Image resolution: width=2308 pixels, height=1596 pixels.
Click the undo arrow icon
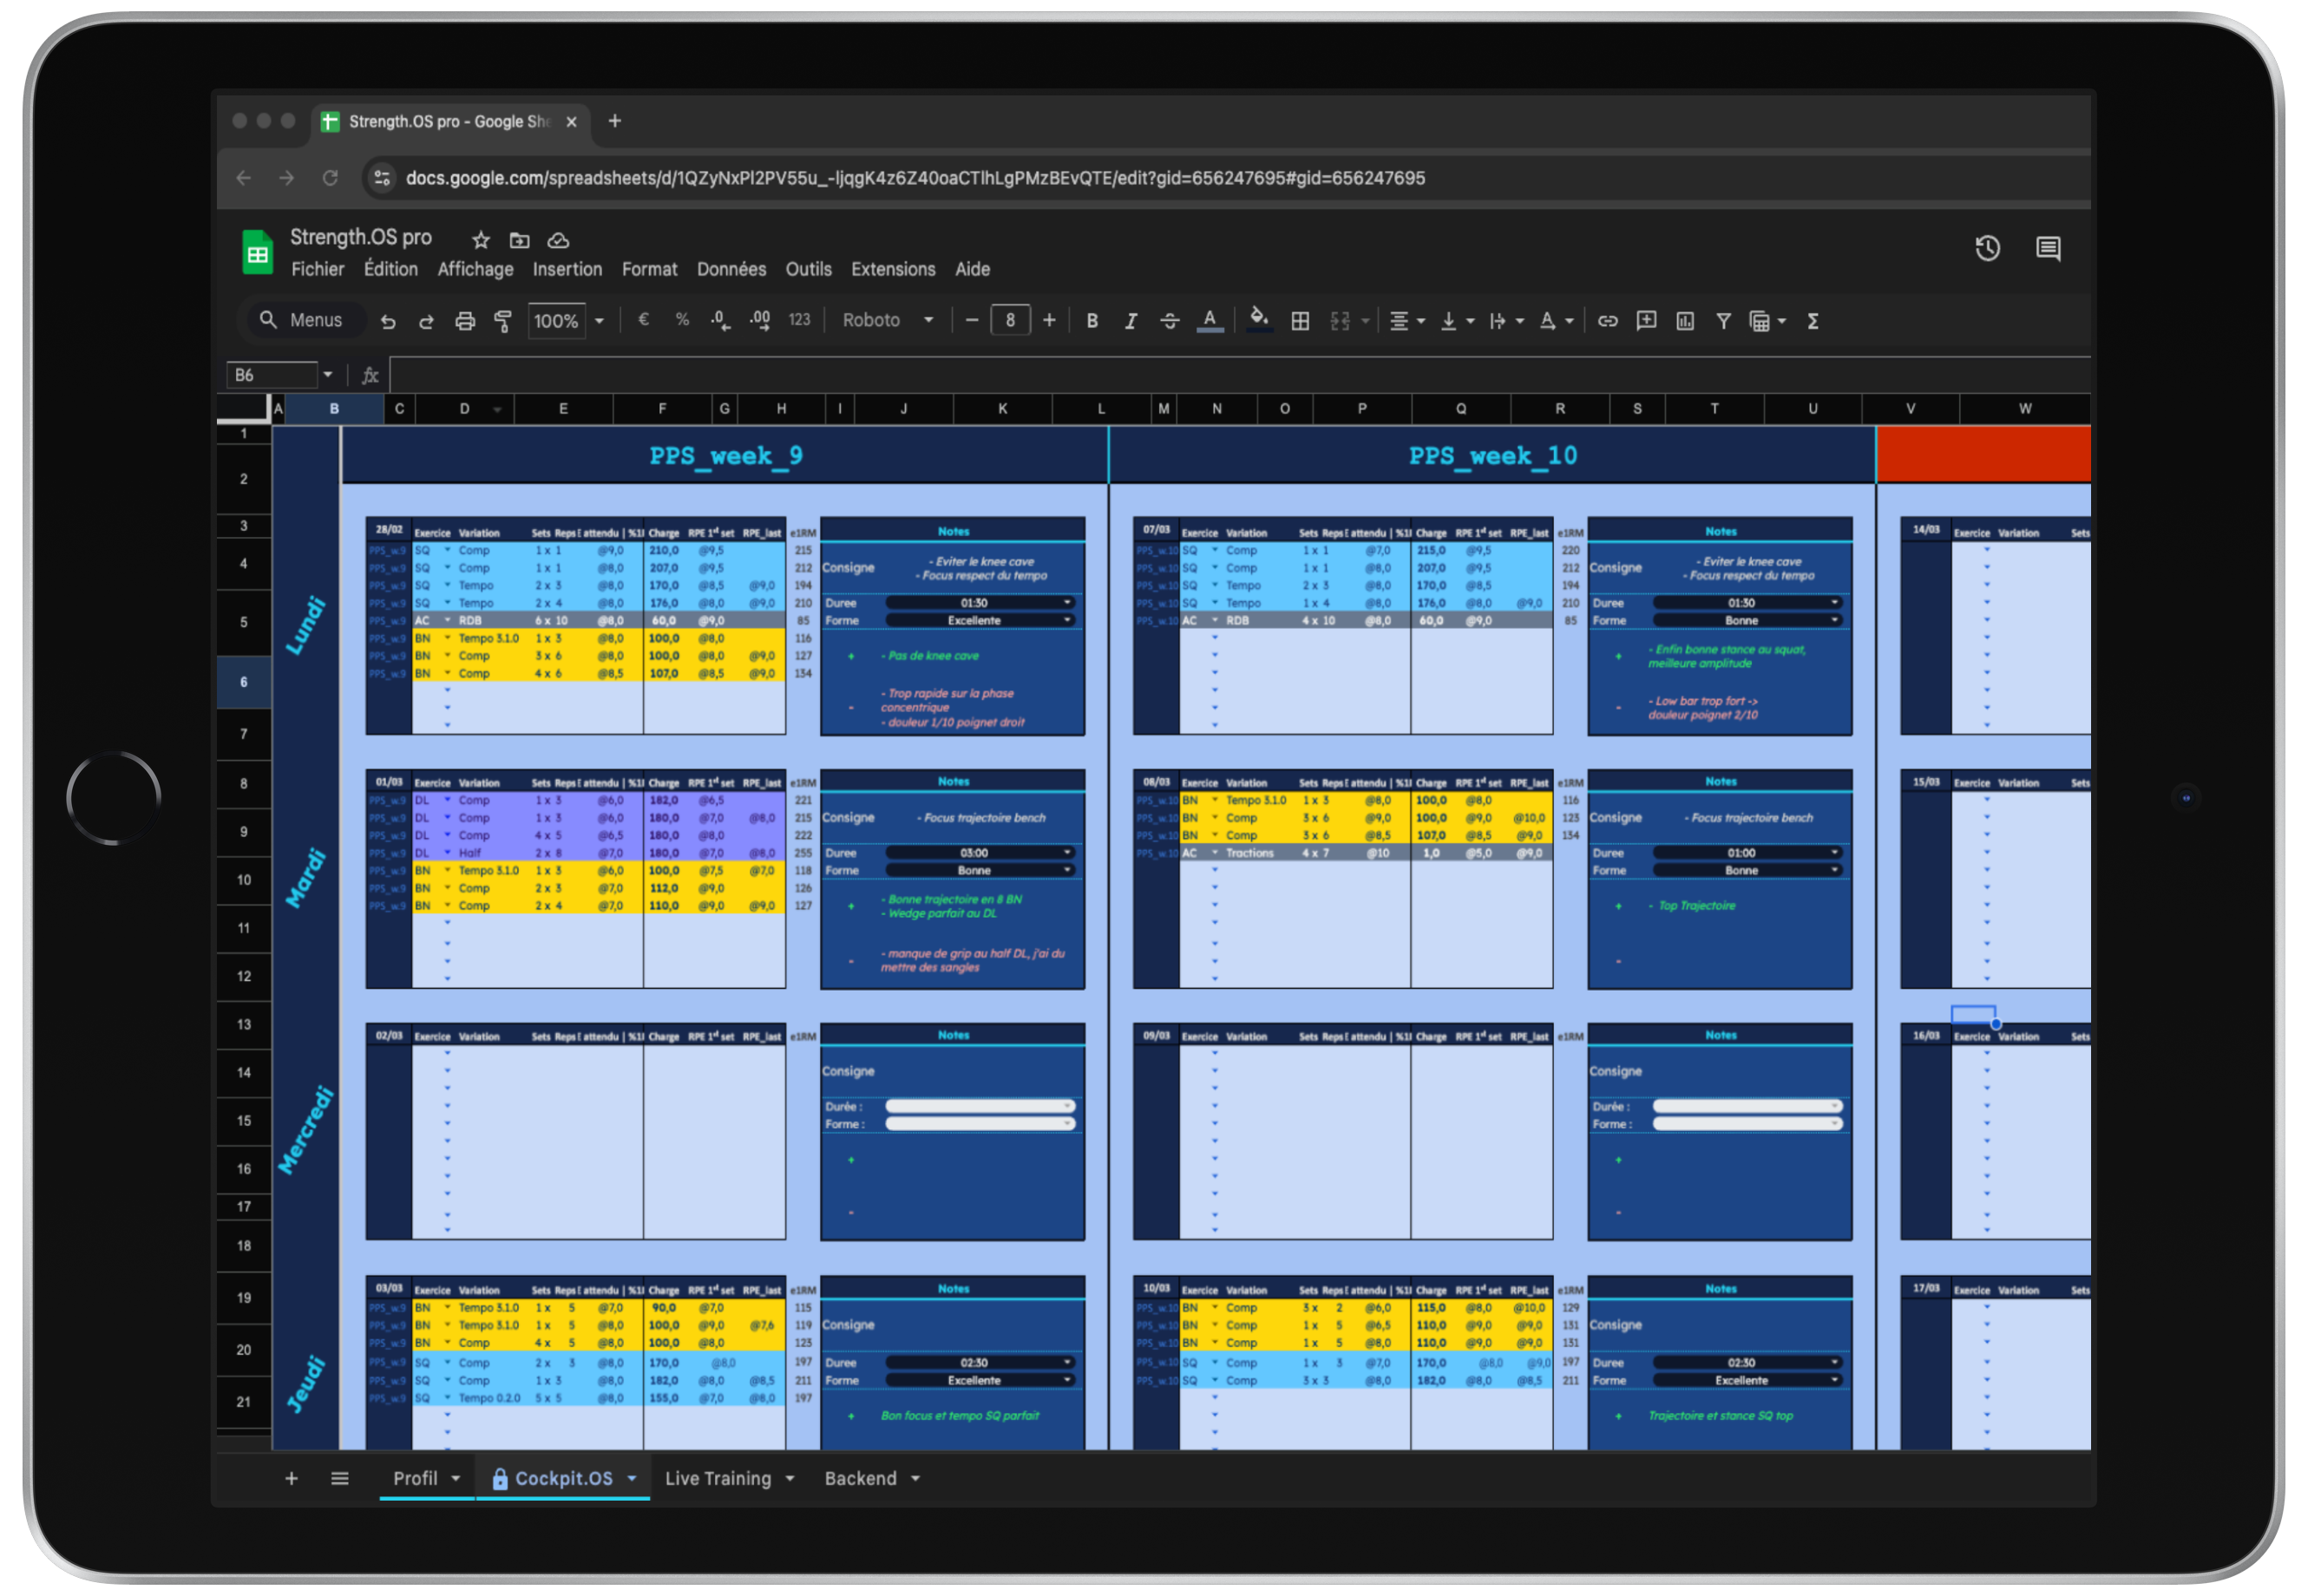click(388, 321)
